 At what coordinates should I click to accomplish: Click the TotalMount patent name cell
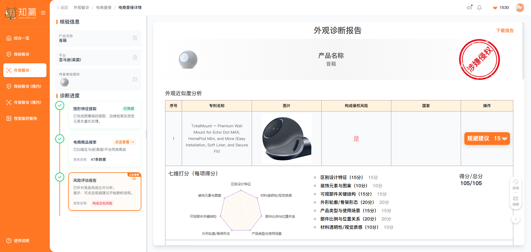click(217, 139)
